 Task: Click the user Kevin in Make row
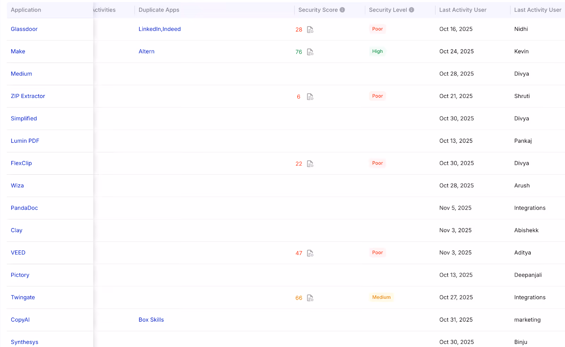[522, 51]
